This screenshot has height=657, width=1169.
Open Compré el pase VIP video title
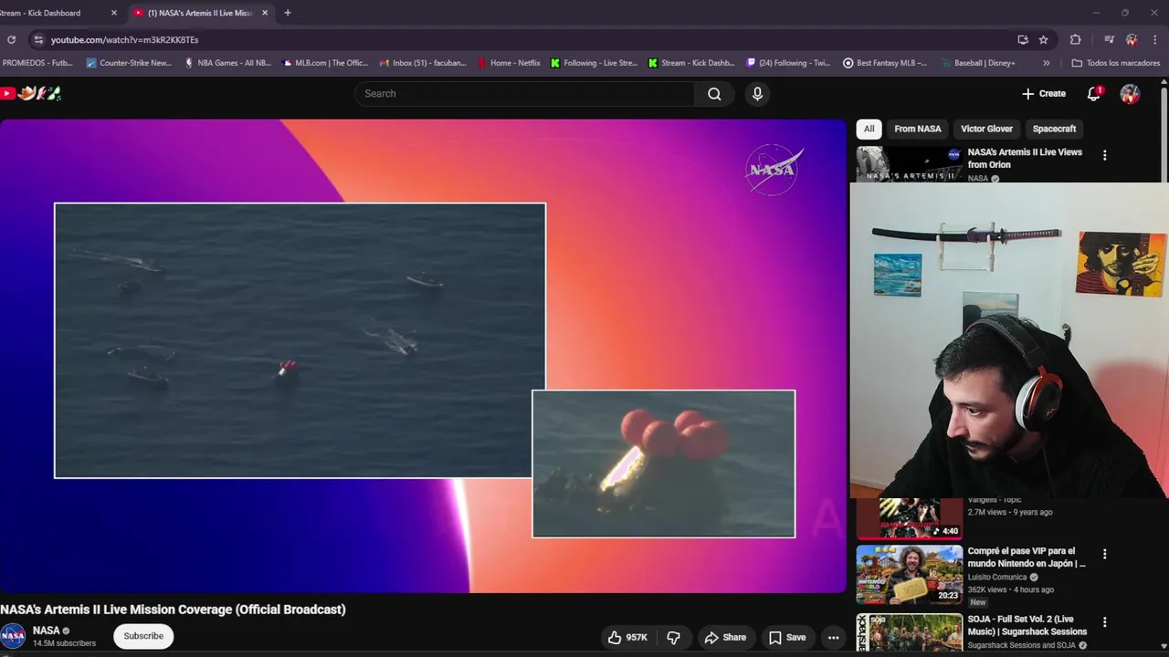click(x=1027, y=558)
